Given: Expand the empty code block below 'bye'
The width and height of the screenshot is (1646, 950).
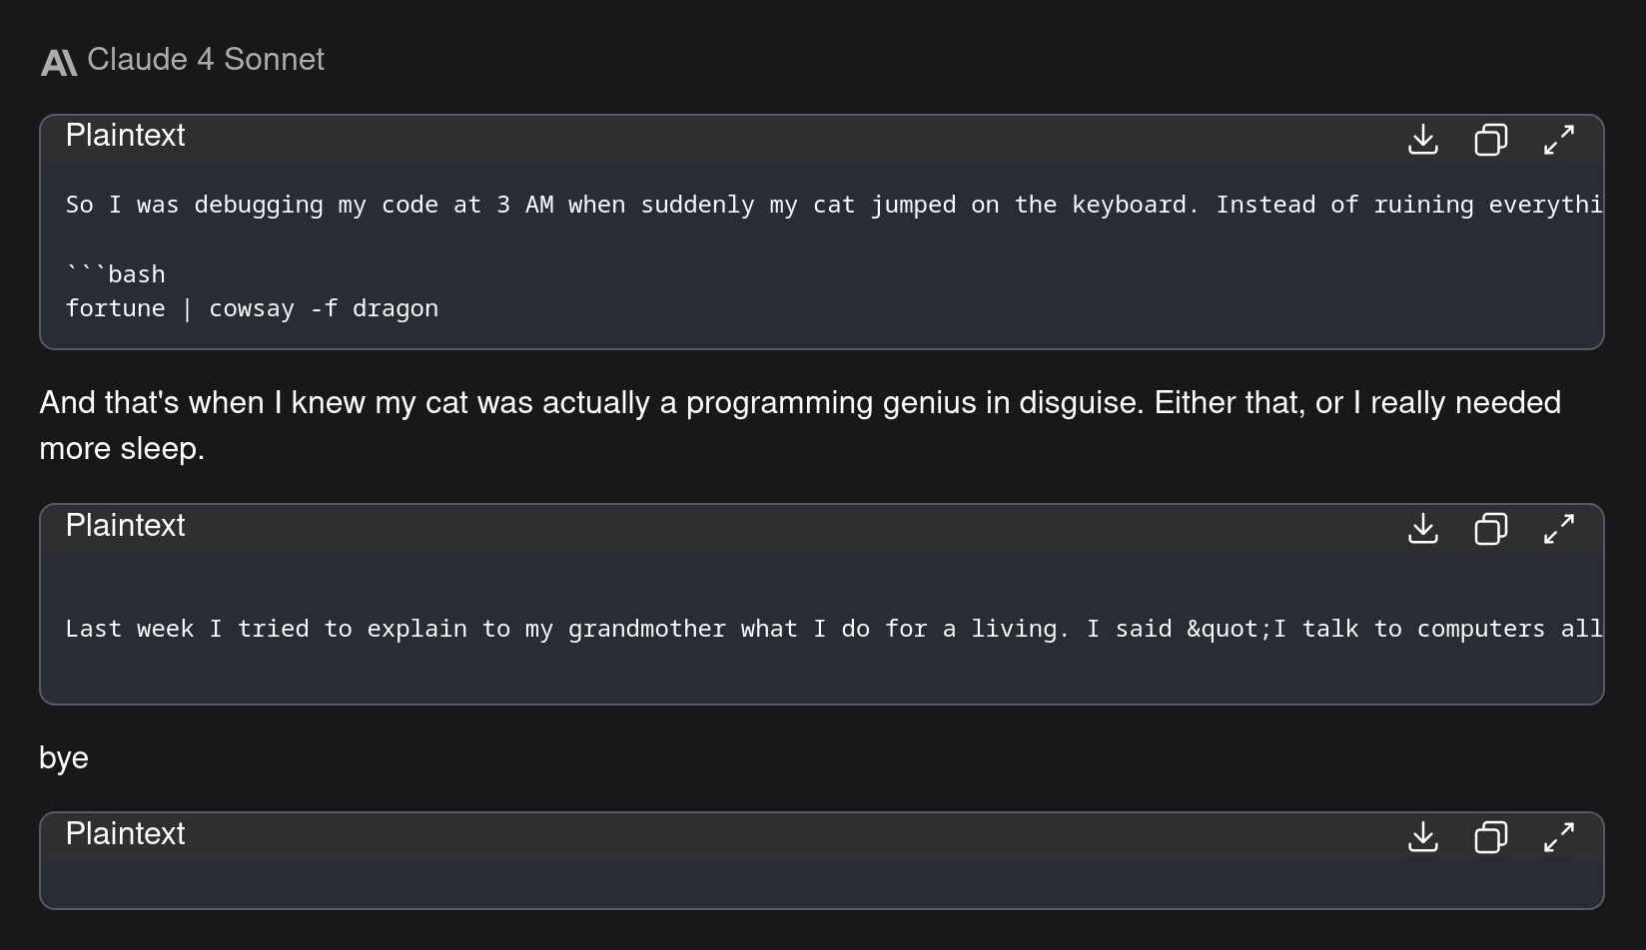Looking at the screenshot, I should tap(1559, 837).
